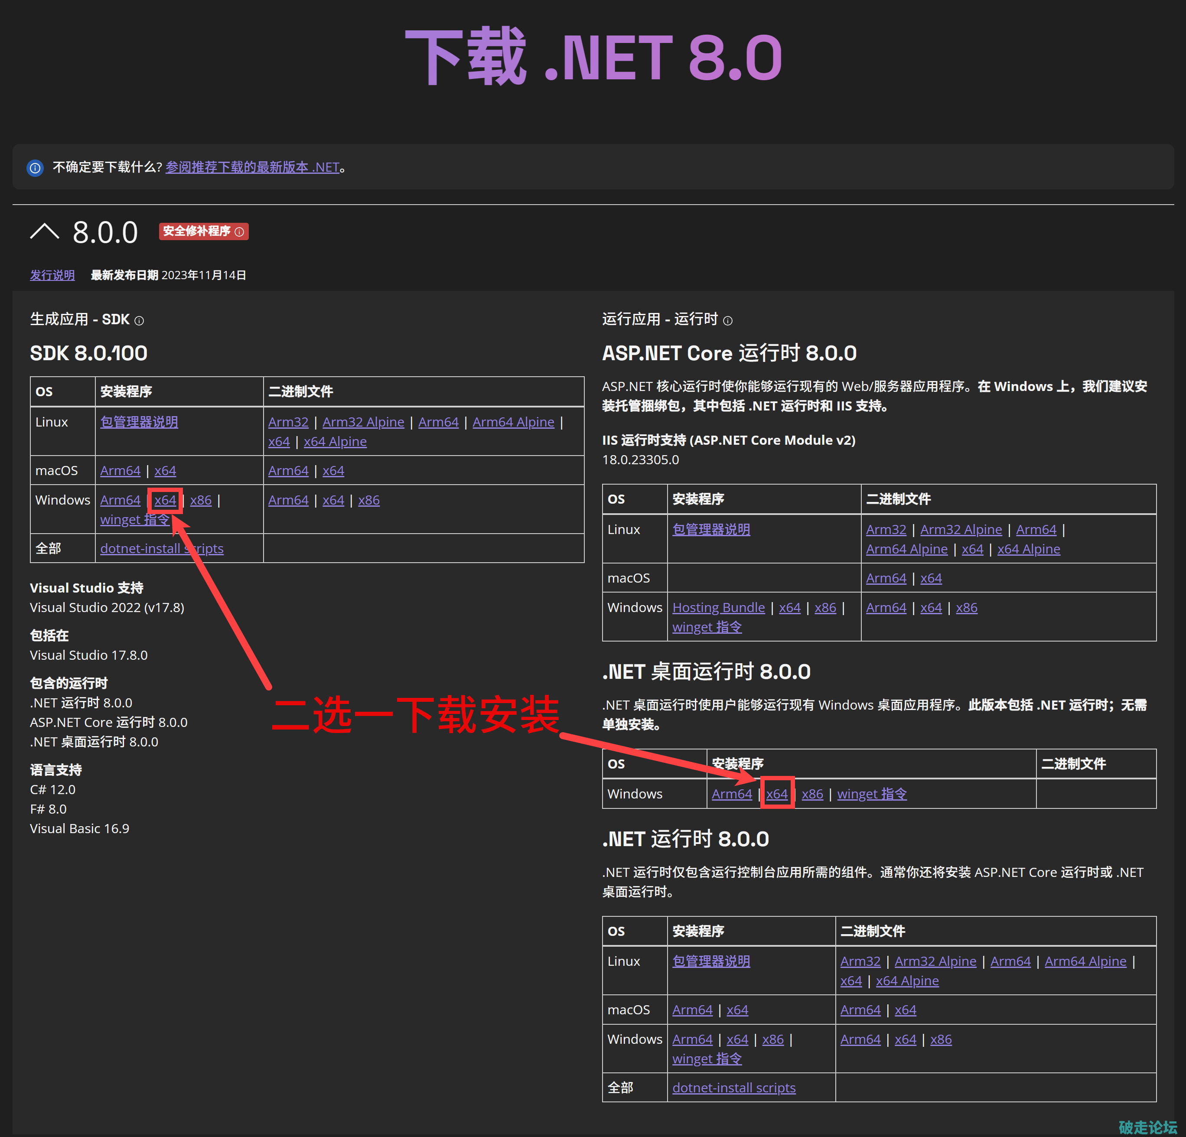1186x1137 pixels.
Task: Open .NET Runtime dotnet-install scripts link
Action: tap(734, 1088)
